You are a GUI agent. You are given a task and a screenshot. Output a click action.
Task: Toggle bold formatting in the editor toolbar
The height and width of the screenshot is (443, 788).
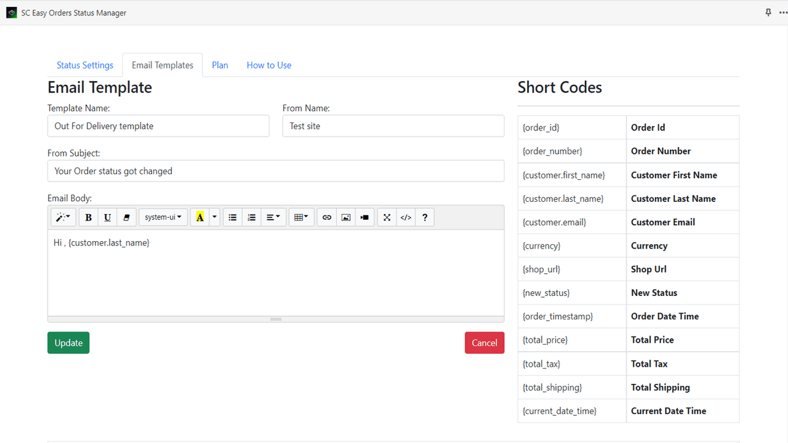point(88,217)
